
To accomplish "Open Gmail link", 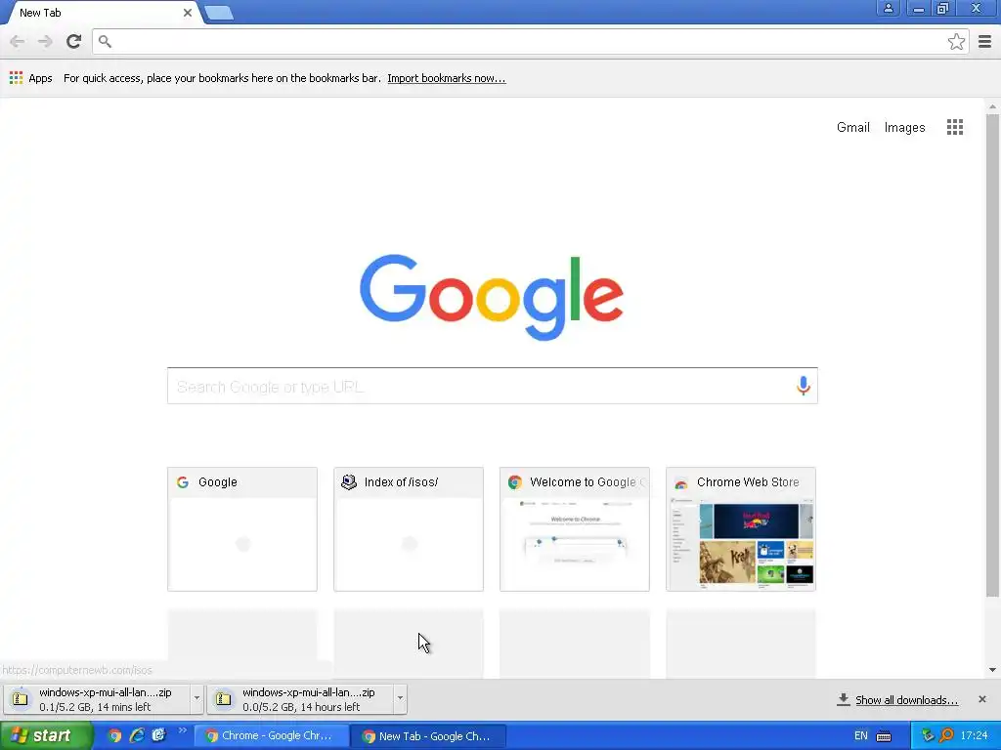I will click(852, 128).
